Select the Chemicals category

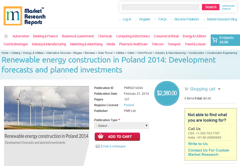click(x=105, y=36)
